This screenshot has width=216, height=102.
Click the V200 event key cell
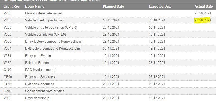7,13
